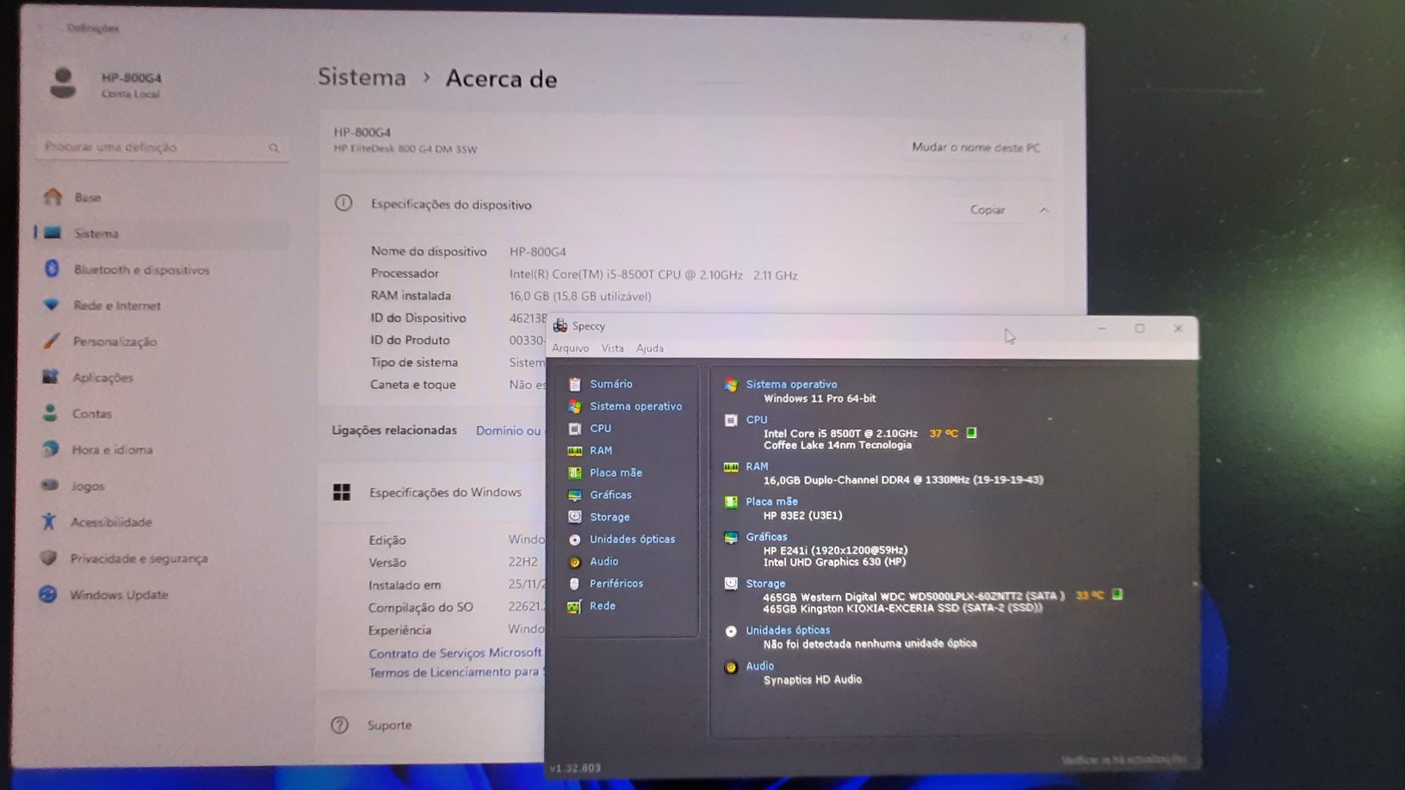The width and height of the screenshot is (1405, 790).
Task: Click Verificar se há atualizações link in Speccy
Action: tap(1124, 760)
